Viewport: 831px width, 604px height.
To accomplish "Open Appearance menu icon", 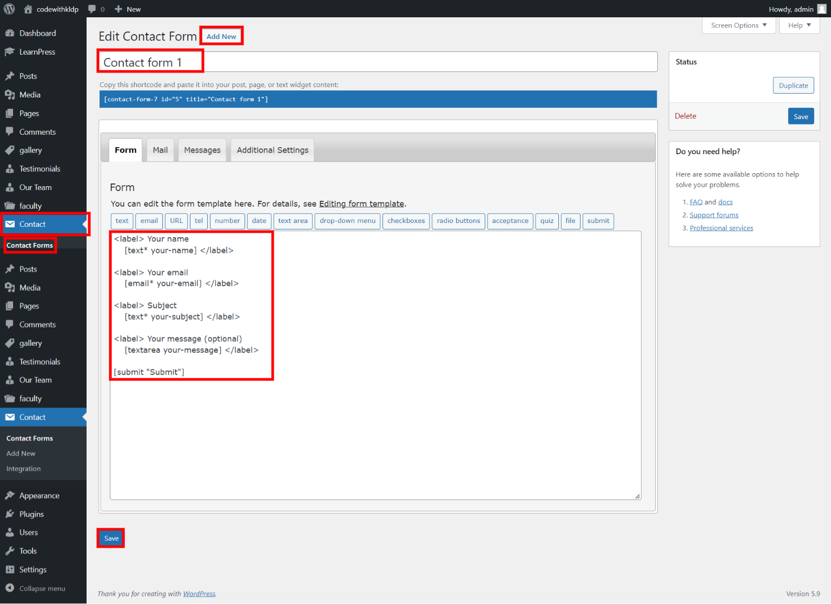I will point(10,496).
